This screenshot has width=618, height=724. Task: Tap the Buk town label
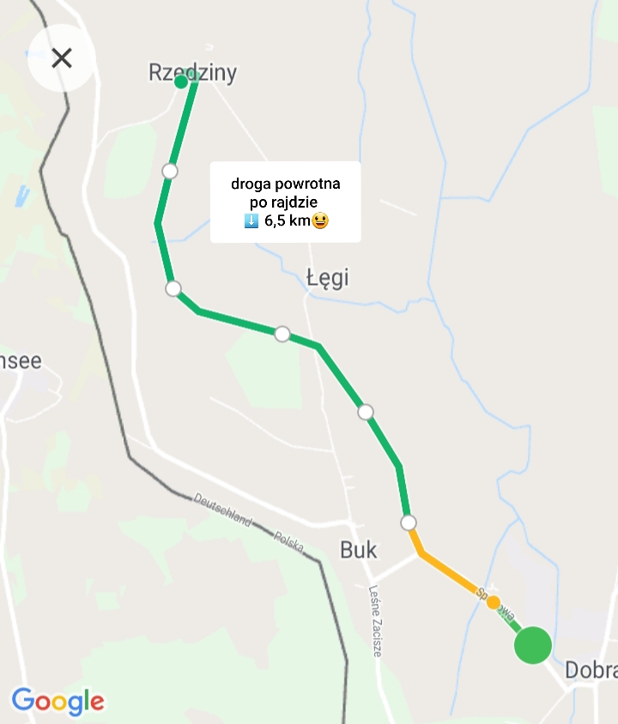point(359,550)
